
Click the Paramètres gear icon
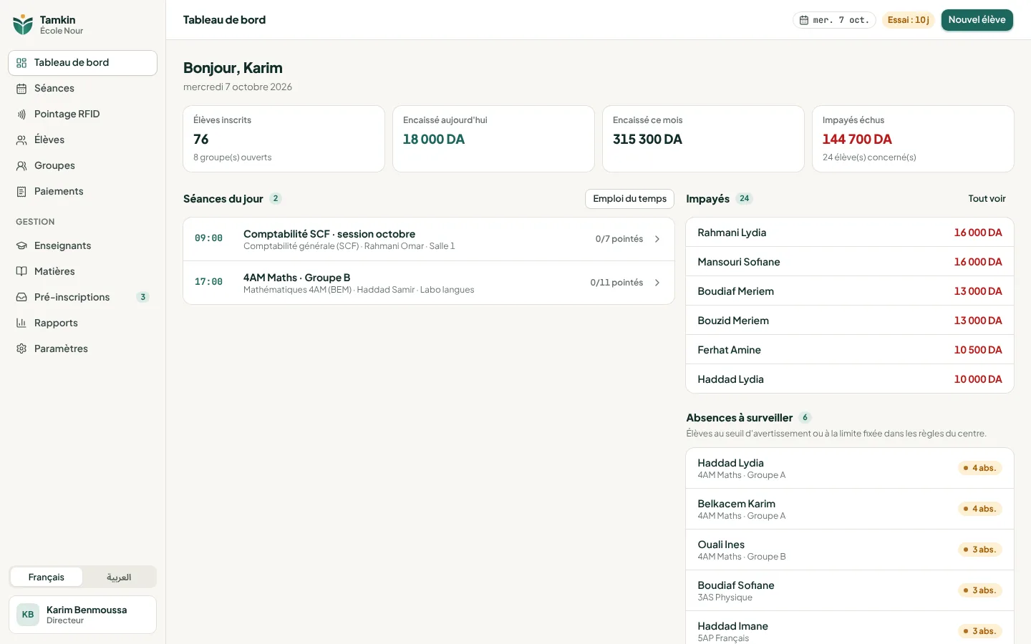point(21,349)
